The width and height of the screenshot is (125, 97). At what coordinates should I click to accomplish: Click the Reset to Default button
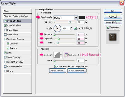tap(77, 71)
